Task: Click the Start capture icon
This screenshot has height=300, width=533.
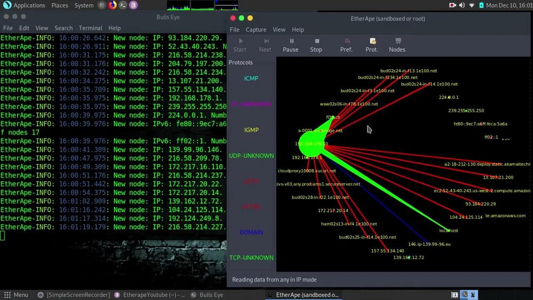Action: 240,45
